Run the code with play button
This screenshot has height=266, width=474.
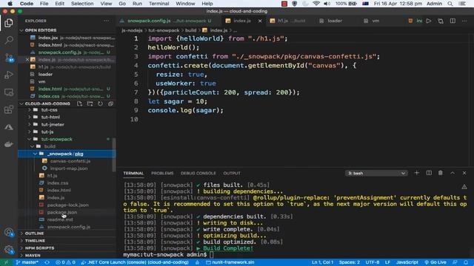point(429,21)
